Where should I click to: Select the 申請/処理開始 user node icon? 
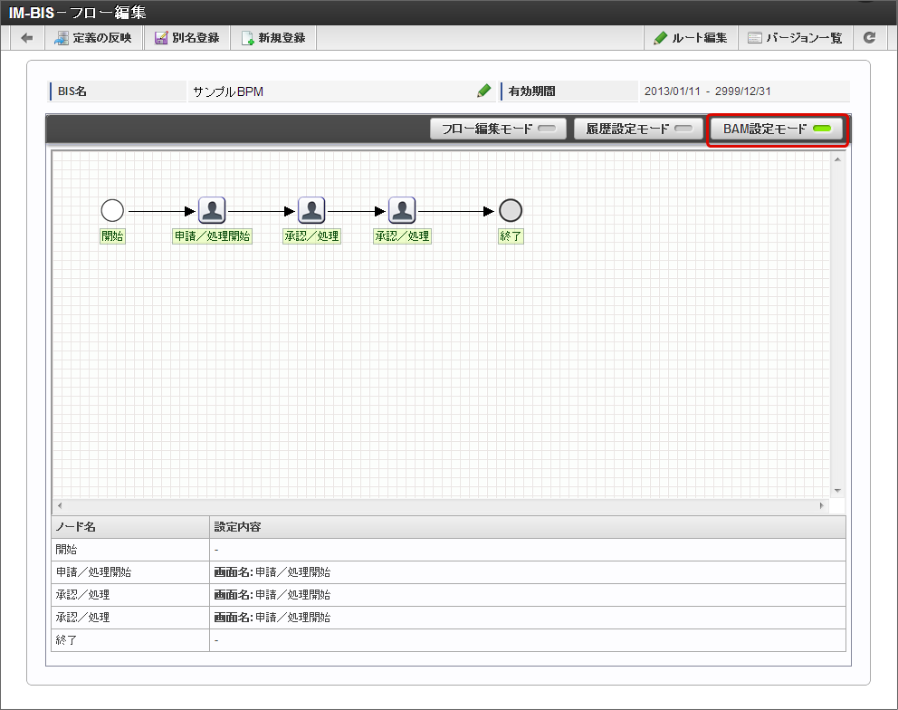coord(212,211)
